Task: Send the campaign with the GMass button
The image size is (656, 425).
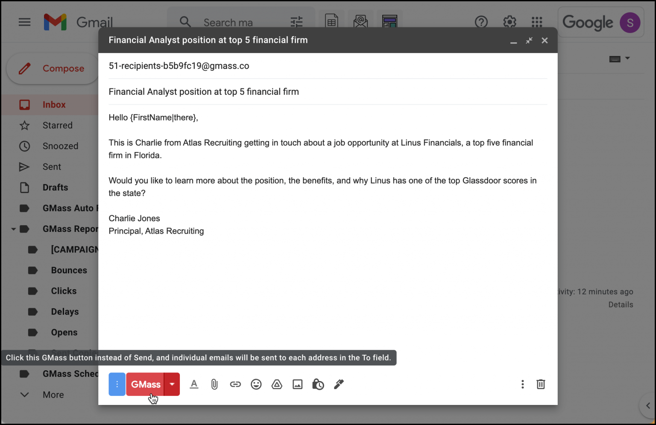Action: click(145, 384)
